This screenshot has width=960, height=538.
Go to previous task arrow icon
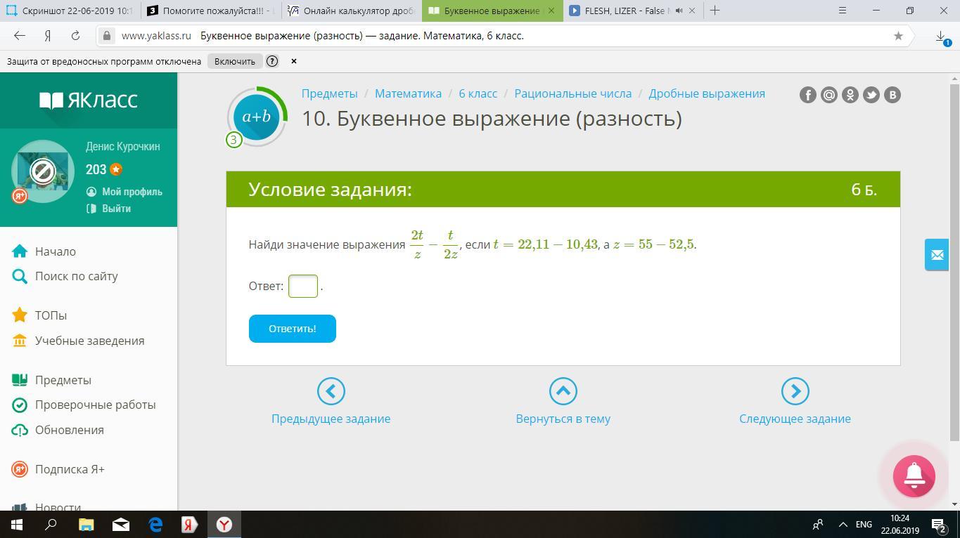[x=331, y=391]
